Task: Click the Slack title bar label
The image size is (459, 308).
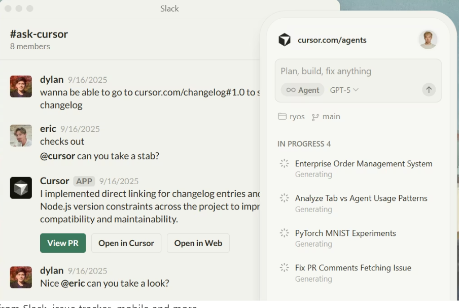Action: (x=169, y=9)
